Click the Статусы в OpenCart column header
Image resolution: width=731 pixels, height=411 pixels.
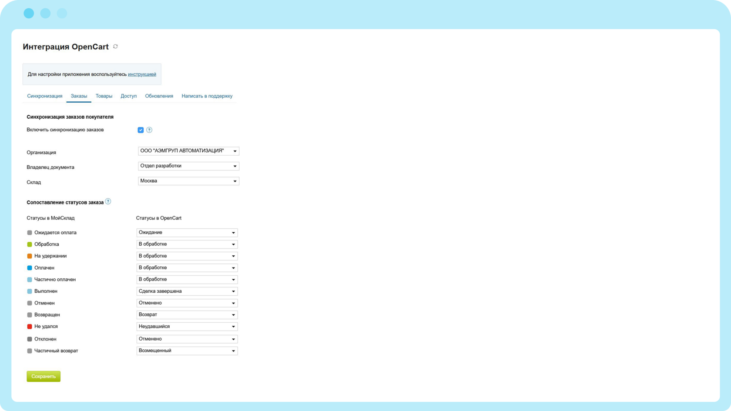[x=159, y=218]
